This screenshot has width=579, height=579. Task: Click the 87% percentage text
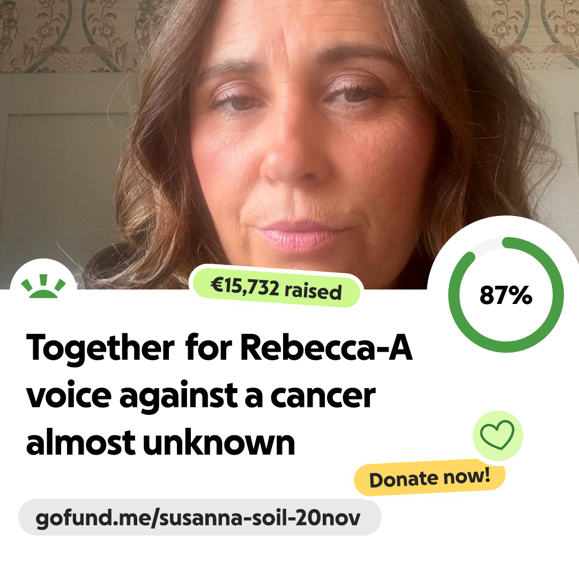pyautogui.click(x=506, y=295)
